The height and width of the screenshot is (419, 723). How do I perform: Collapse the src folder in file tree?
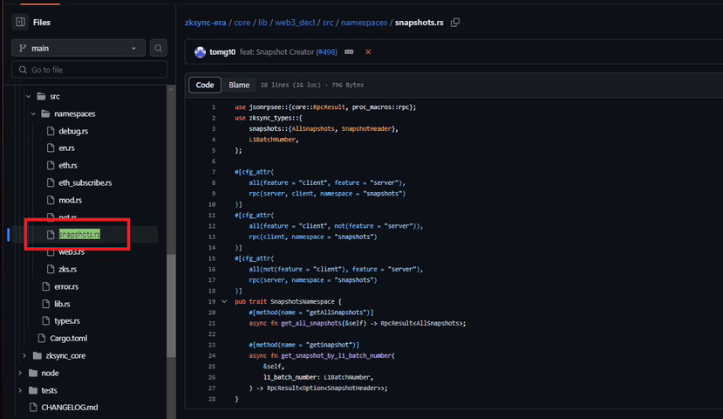click(28, 96)
